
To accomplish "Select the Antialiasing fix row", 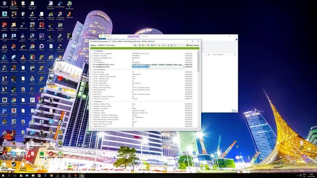I will click(x=144, y=60).
